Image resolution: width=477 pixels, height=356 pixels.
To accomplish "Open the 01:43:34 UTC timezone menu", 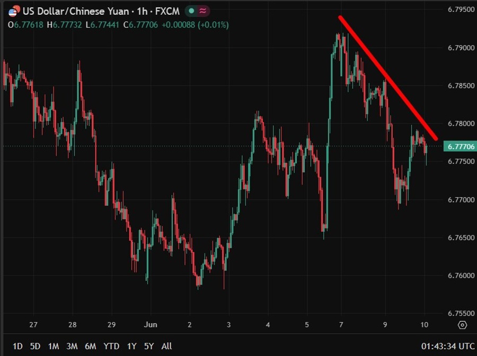I will coord(447,346).
